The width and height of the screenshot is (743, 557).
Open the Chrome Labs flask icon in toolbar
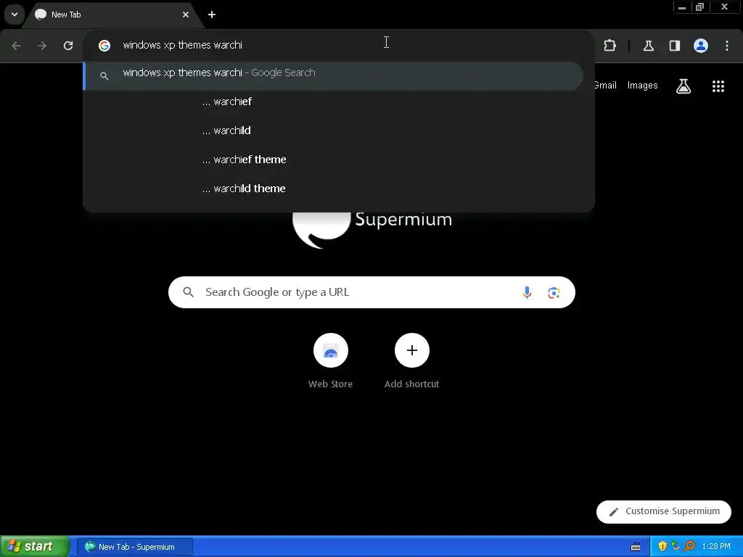(x=648, y=46)
